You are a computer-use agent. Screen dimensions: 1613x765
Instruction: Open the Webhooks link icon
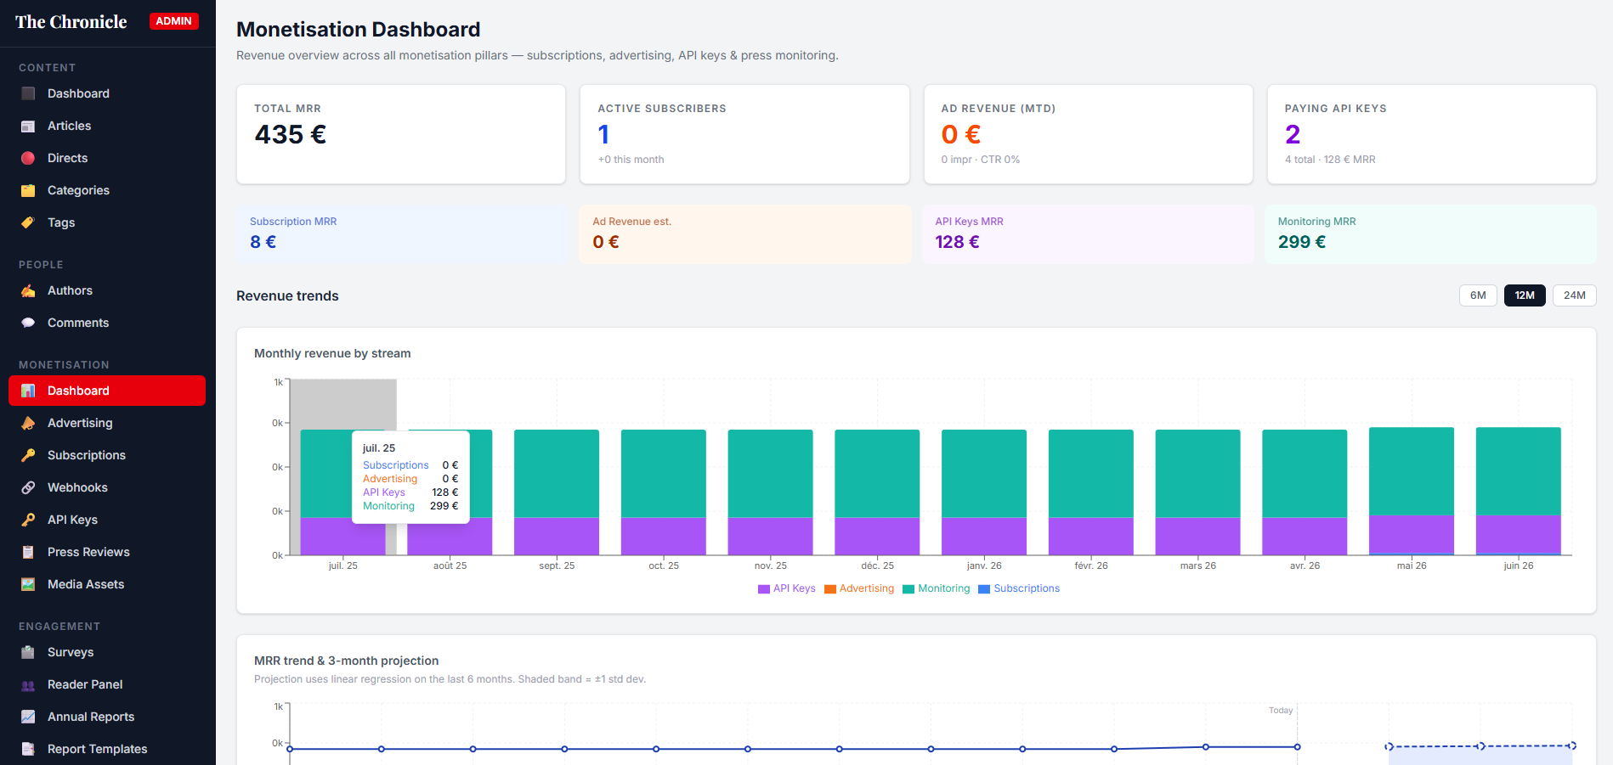(x=28, y=487)
